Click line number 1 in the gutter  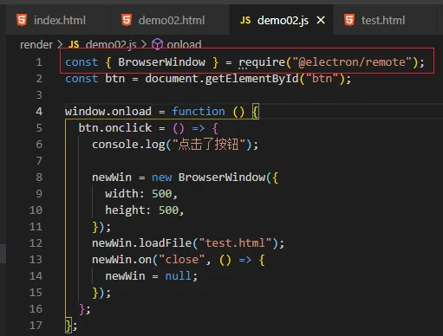tap(39, 62)
